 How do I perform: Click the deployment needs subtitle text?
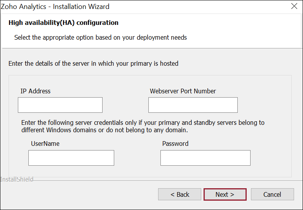pos(101,37)
